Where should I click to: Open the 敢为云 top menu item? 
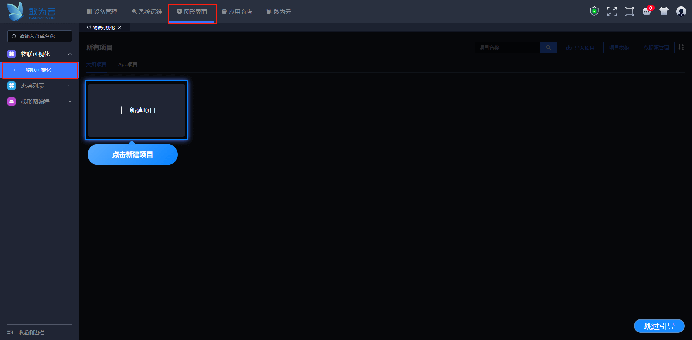point(279,12)
